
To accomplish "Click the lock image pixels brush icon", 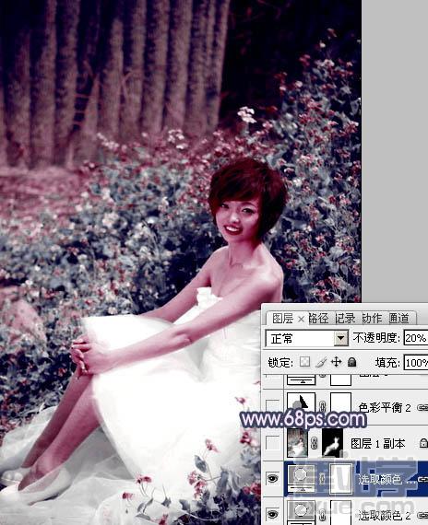I will pyautogui.click(x=322, y=362).
